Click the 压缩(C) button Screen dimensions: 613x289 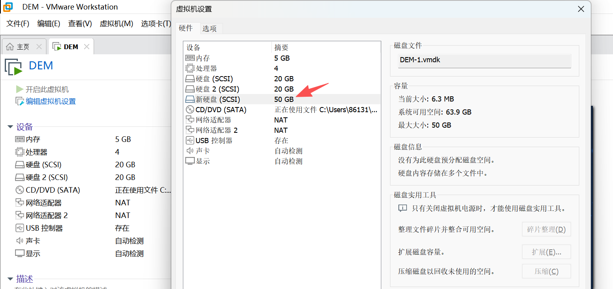coord(546,272)
